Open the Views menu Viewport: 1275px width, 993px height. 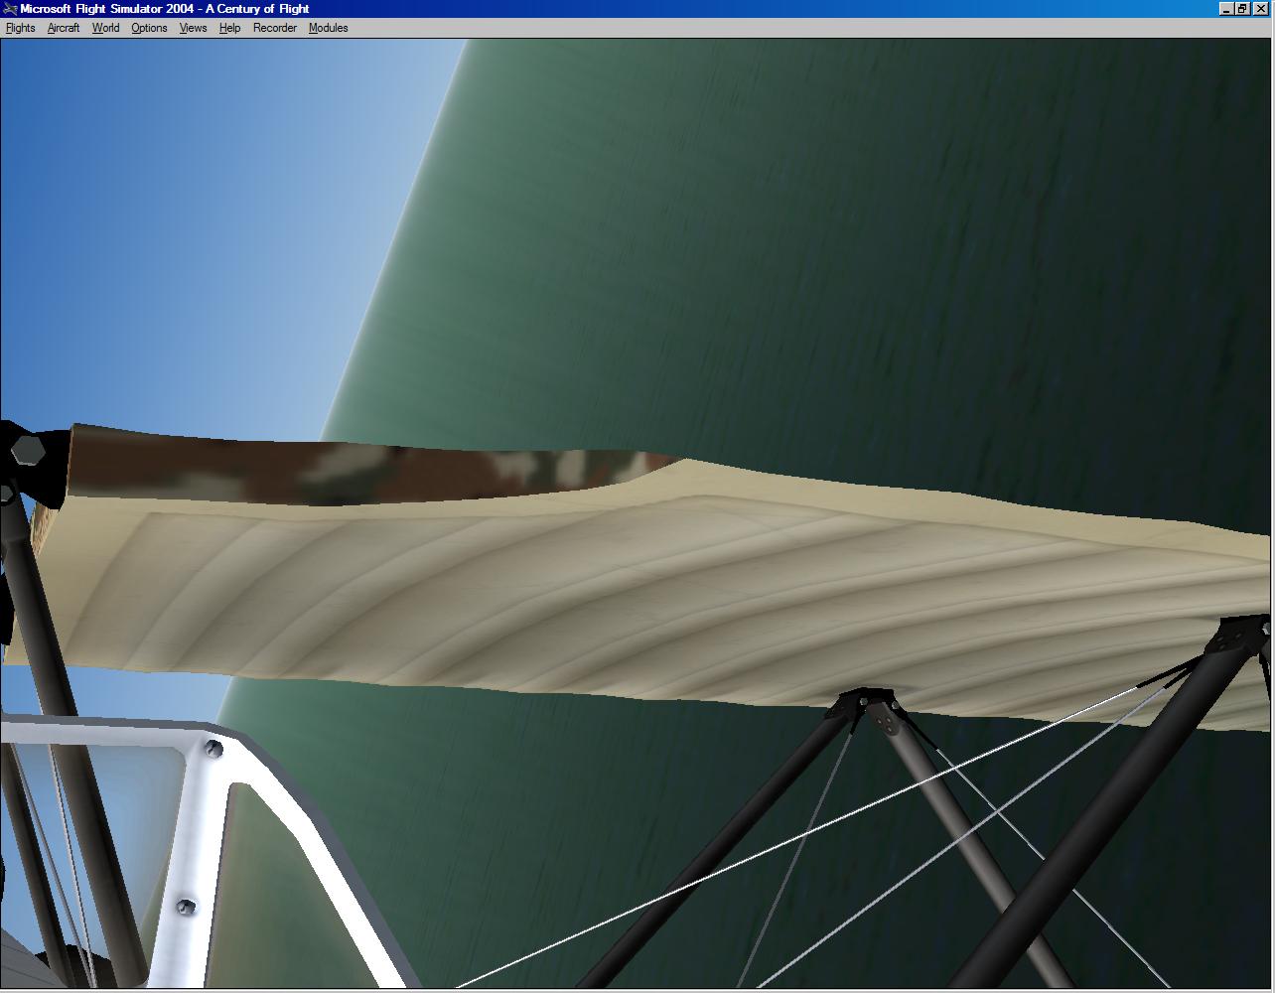tap(193, 28)
